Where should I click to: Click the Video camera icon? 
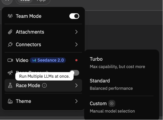[10, 60]
